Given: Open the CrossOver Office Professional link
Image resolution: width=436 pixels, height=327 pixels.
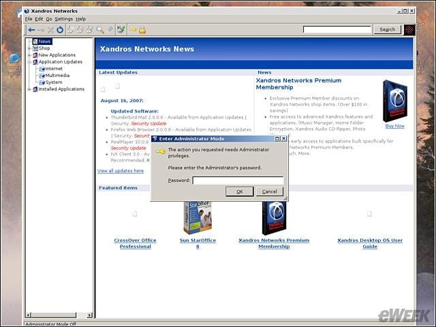Looking at the screenshot, I should click(x=135, y=243).
